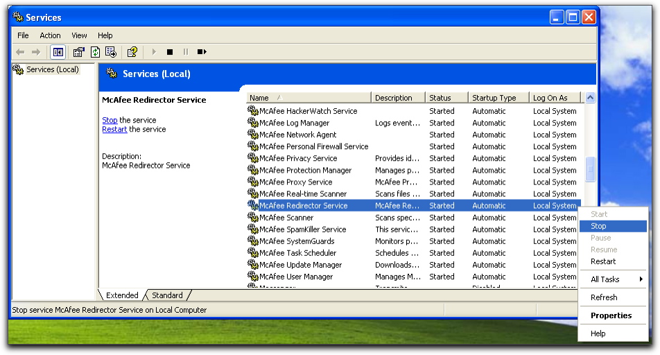Open the Help toolbar icon with question mark
This screenshot has width=660, height=355.
132,52
